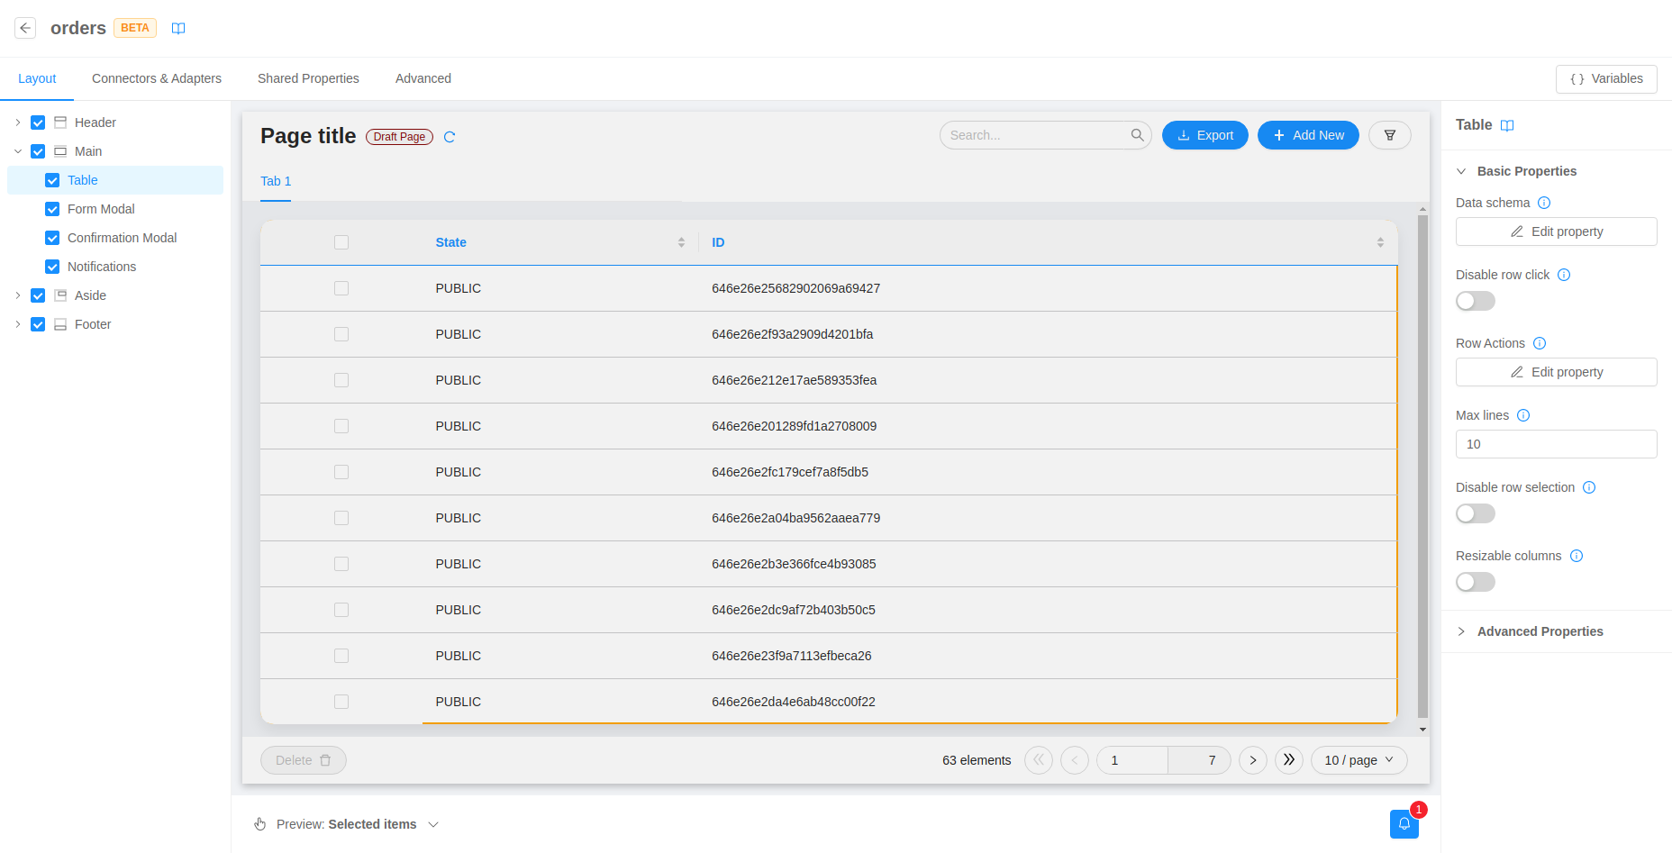Click the notification bell with badge
This screenshot has height=853, width=1672.
[1404, 824]
